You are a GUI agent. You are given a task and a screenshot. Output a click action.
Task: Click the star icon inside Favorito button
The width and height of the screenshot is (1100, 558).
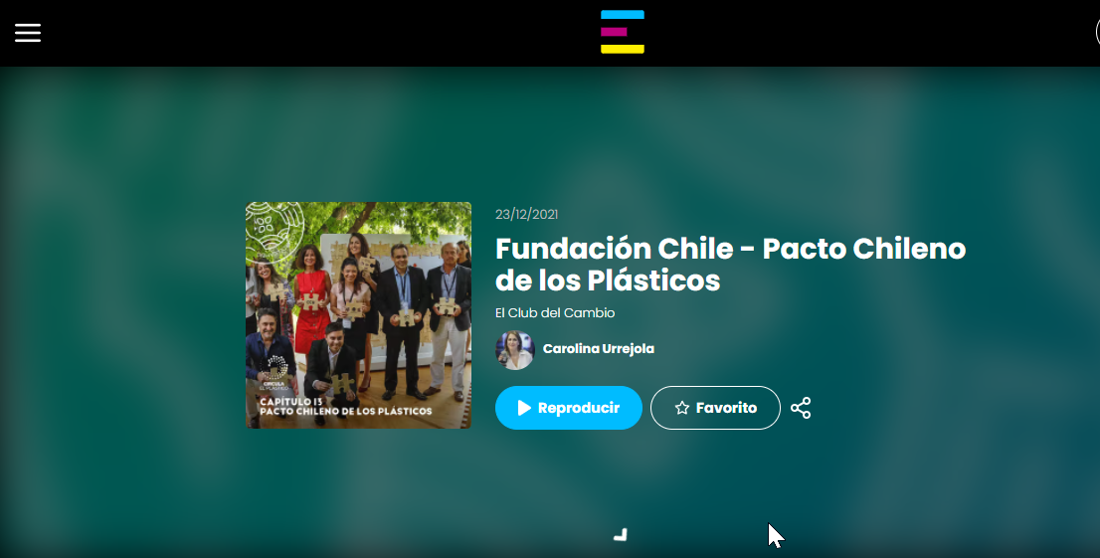click(682, 408)
